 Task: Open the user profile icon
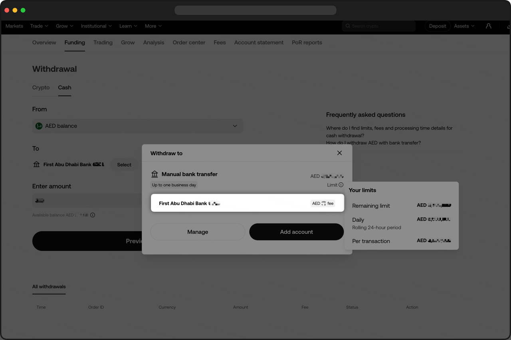[488, 26]
